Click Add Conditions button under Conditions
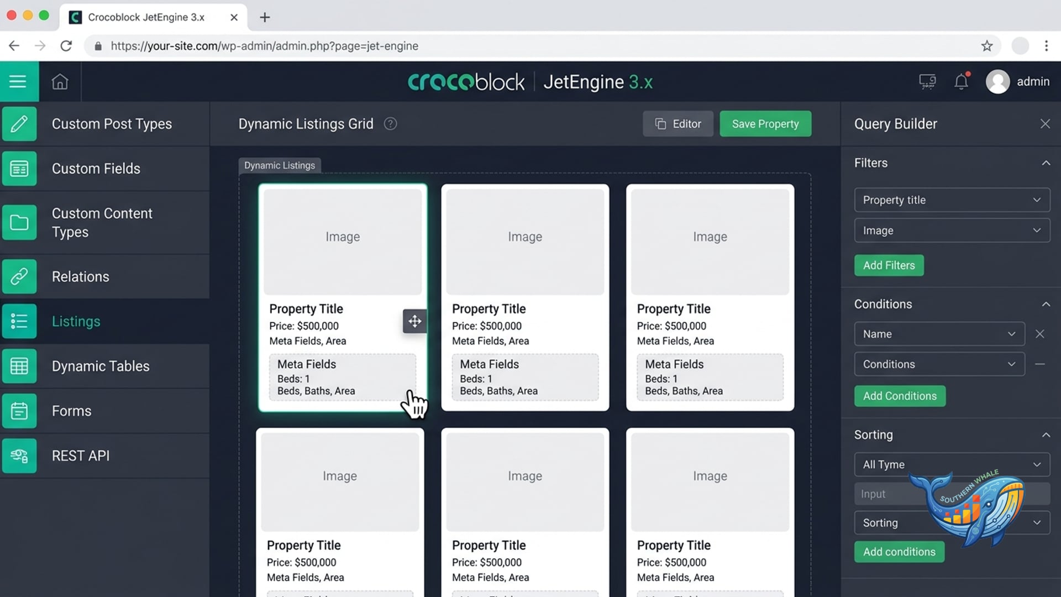1061x597 pixels. click(900, 396)
